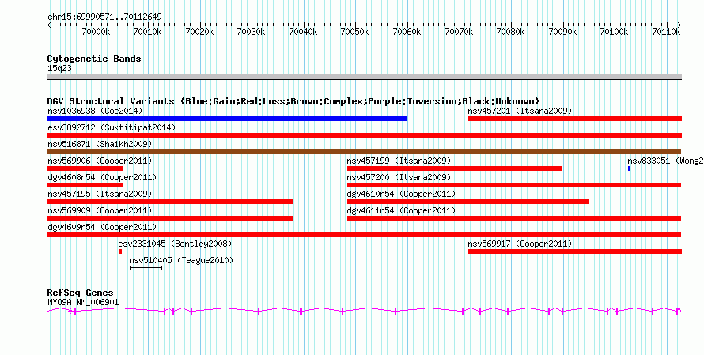Click the nsv569917 (Cooper2011) red bar

575,251
